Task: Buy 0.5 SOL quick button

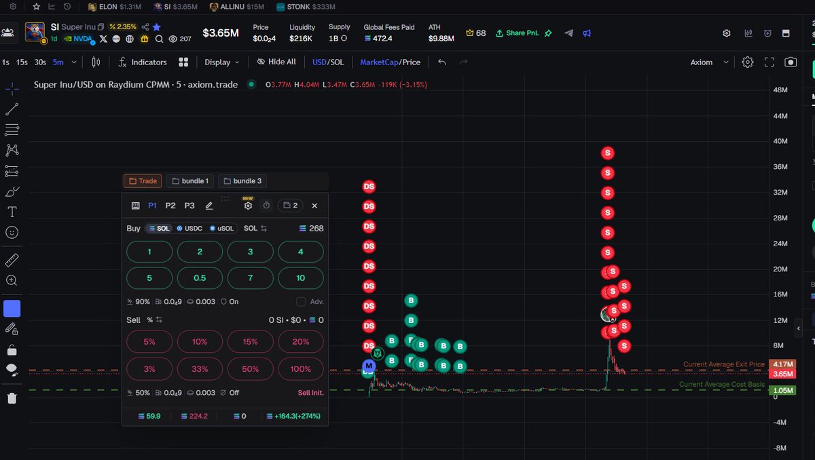Action: point(200,277)
